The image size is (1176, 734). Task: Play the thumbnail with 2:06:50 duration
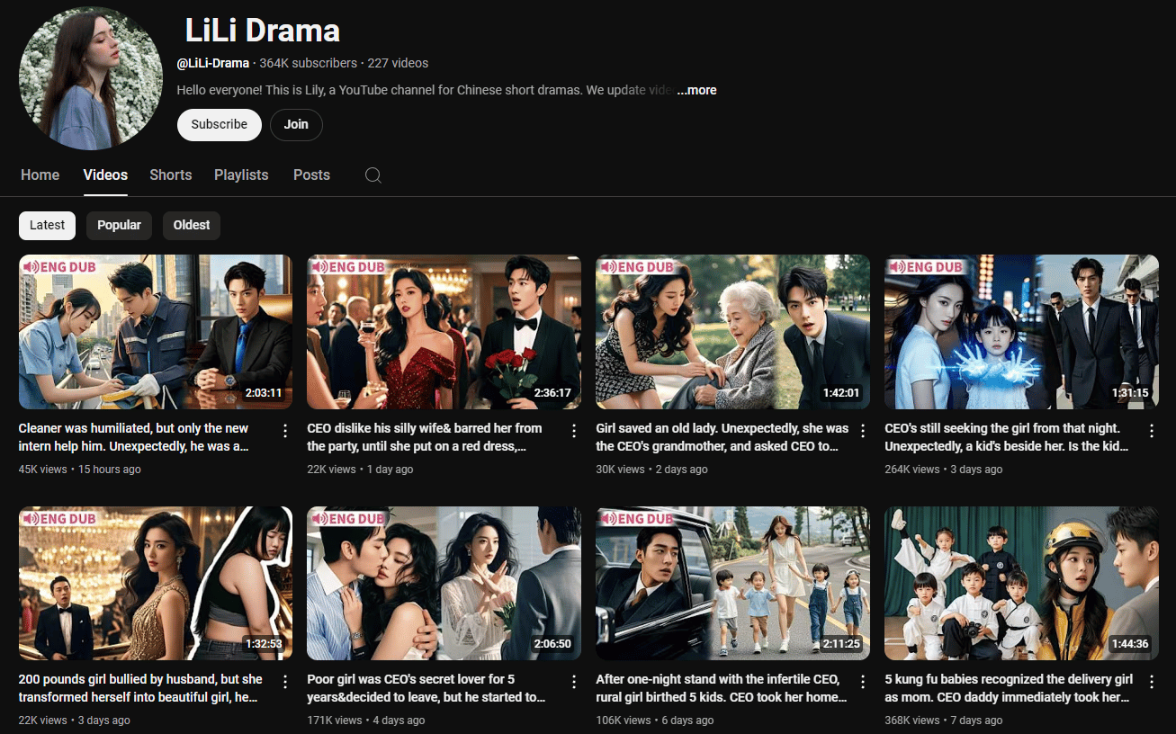(x=444, y=583)
